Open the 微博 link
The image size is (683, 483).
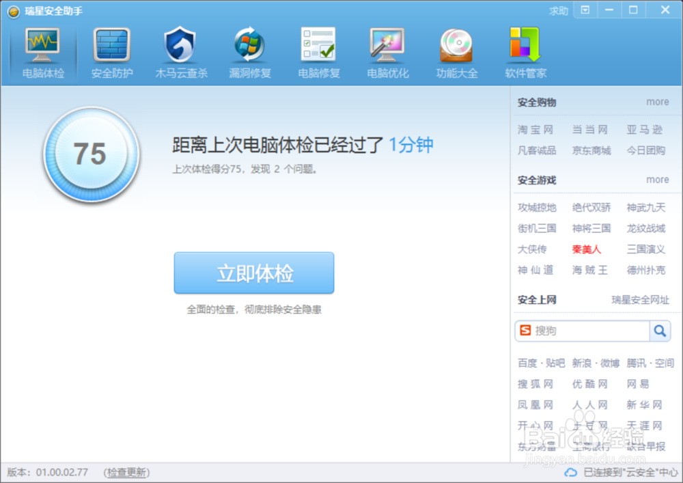[610, 363]
